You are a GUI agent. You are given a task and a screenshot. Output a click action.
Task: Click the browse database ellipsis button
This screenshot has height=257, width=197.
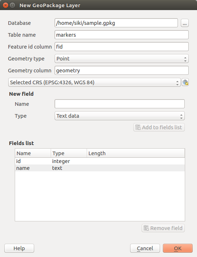[185, 23]
